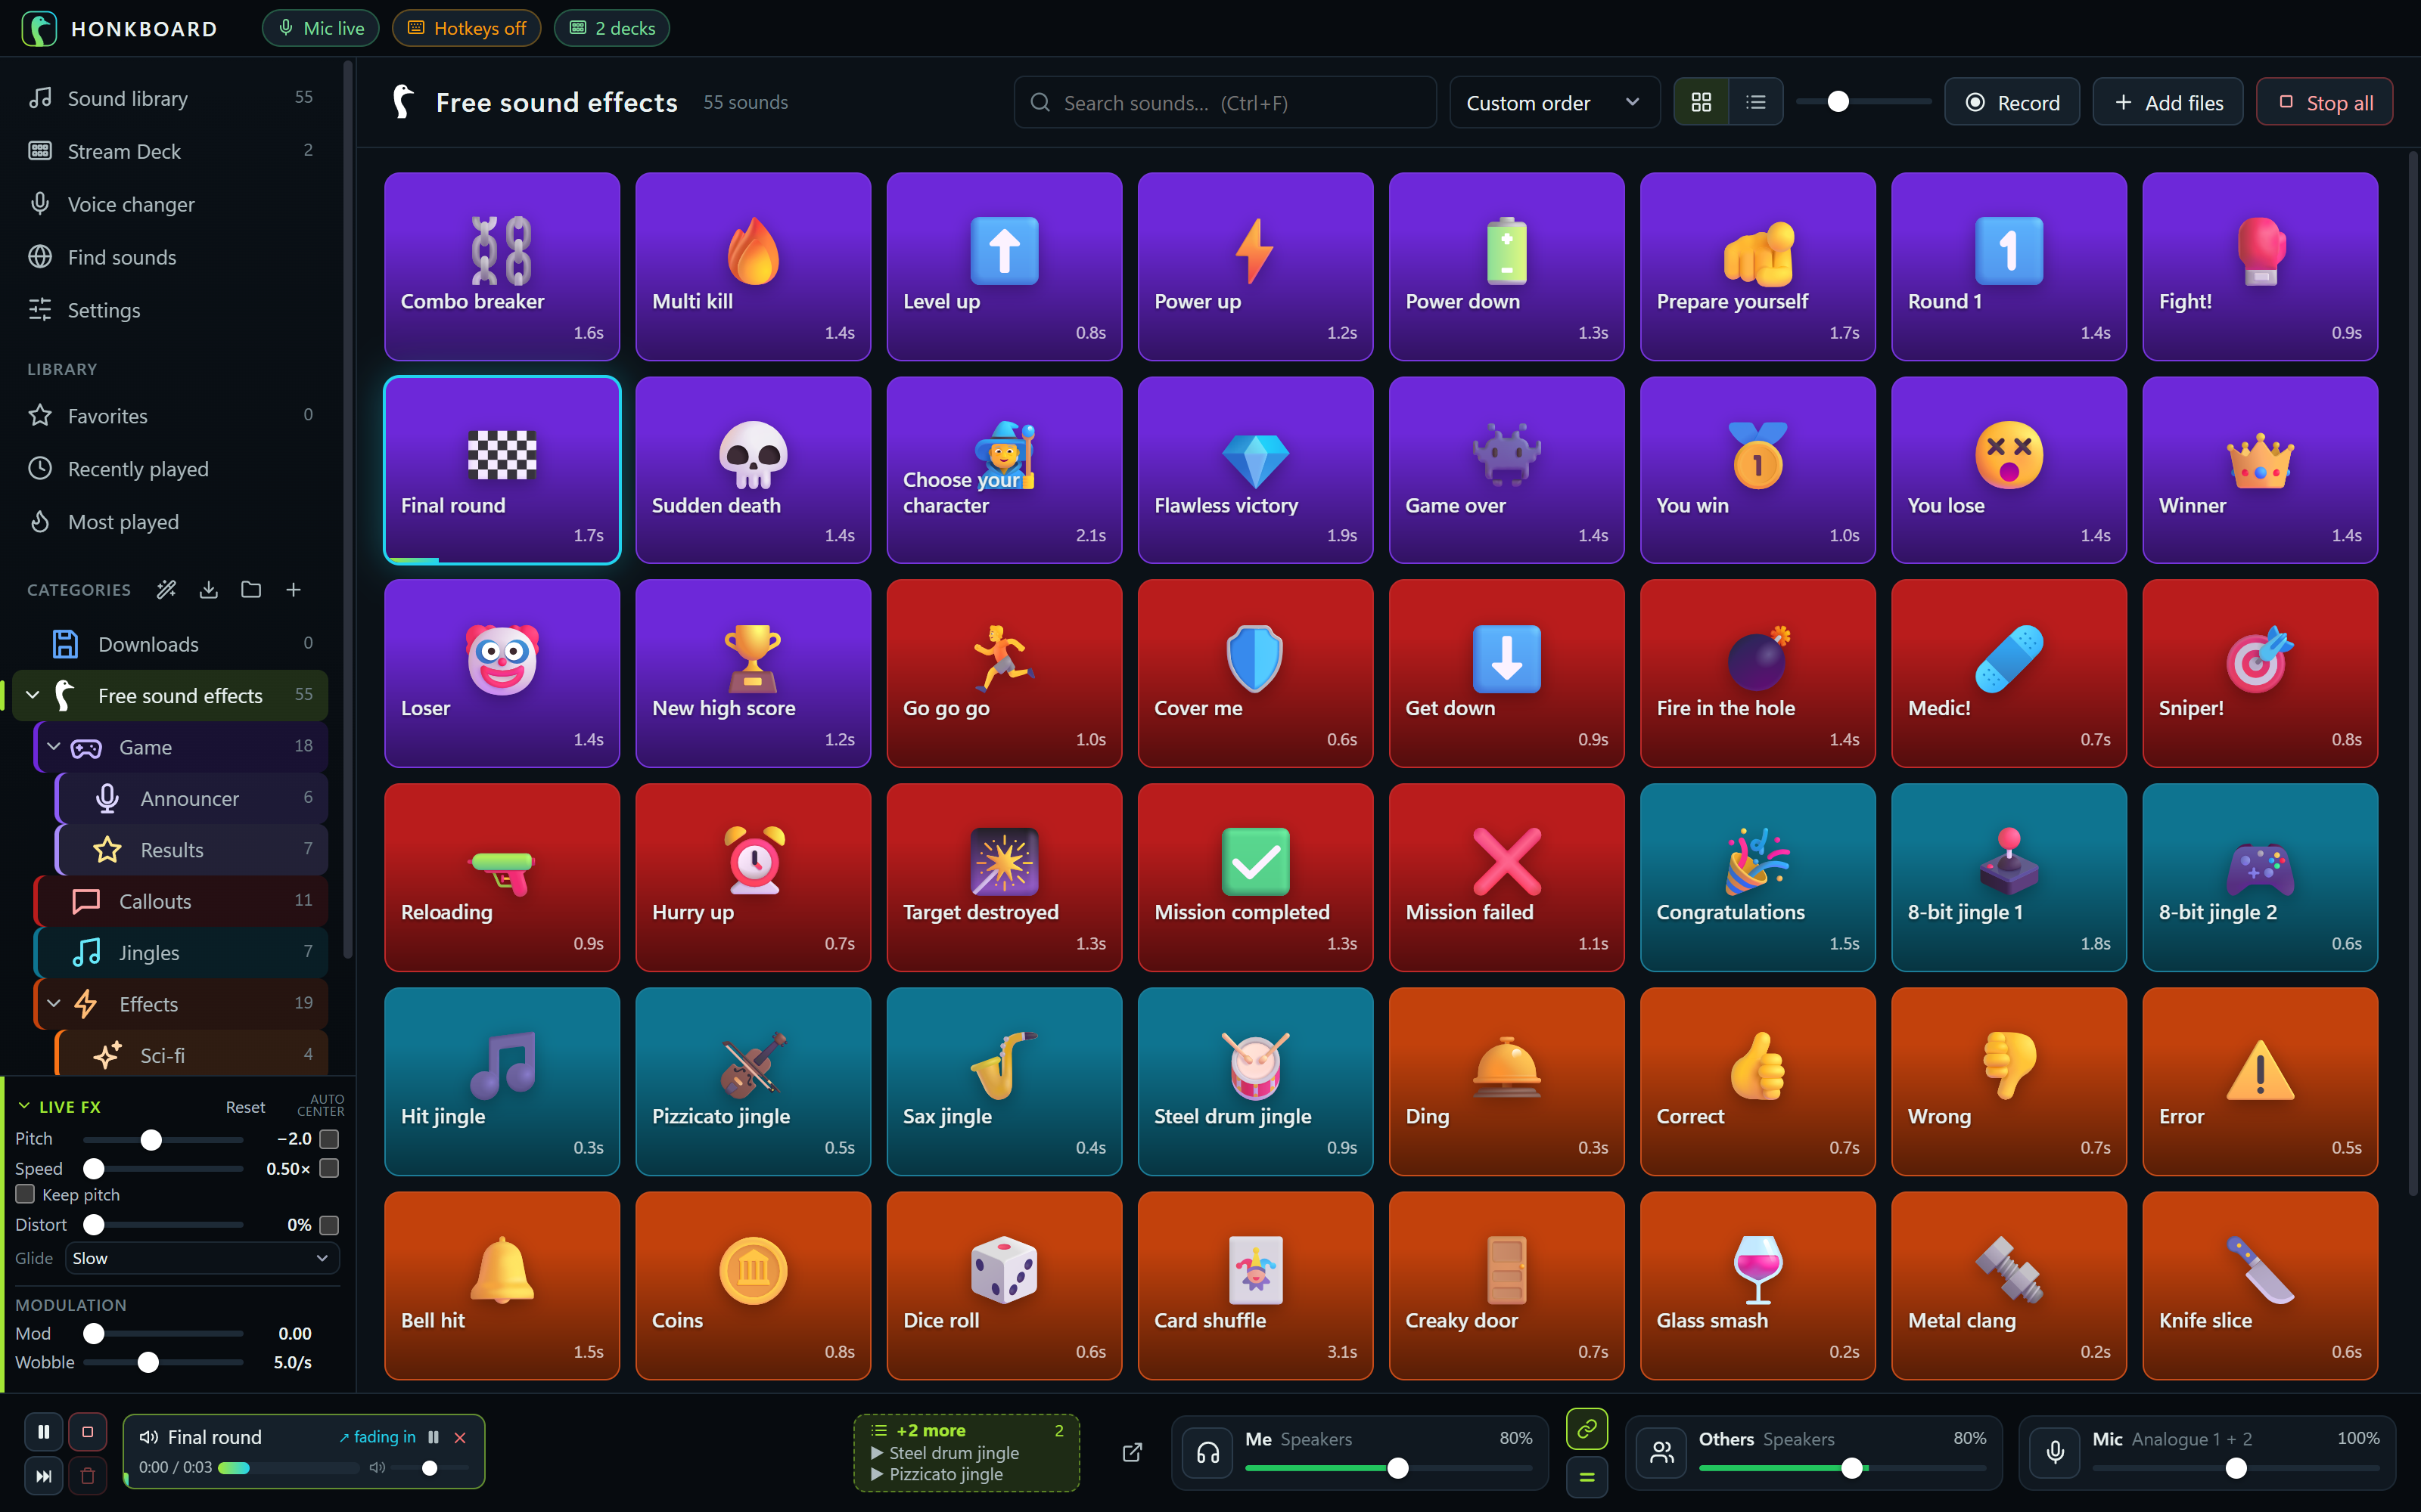Check the Pitch auto center box
This screenshot has width=2421, height=1512.
point(329,1139)
